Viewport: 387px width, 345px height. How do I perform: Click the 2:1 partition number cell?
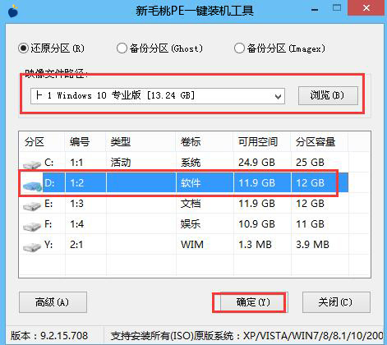[x=76, y=245]
